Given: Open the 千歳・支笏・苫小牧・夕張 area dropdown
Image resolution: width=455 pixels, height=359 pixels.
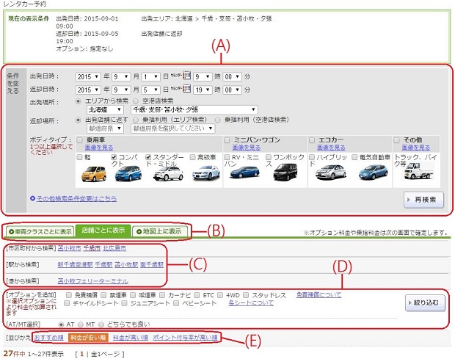Looking at the screenshot, I should (x=194, y=109).
